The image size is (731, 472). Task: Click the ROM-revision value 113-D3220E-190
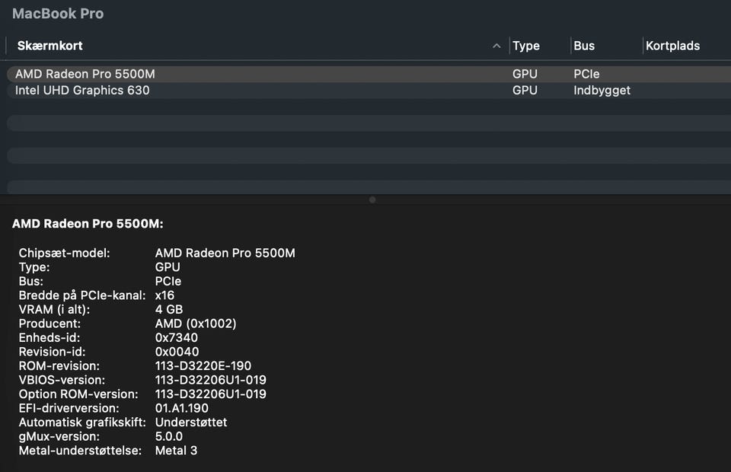(x=203, y=365)
